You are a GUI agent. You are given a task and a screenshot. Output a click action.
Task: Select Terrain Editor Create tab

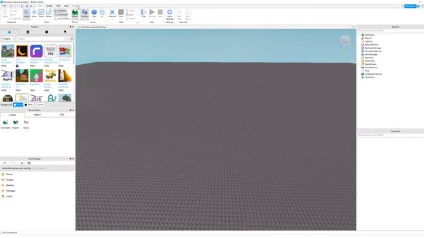(x=13, y=114)
